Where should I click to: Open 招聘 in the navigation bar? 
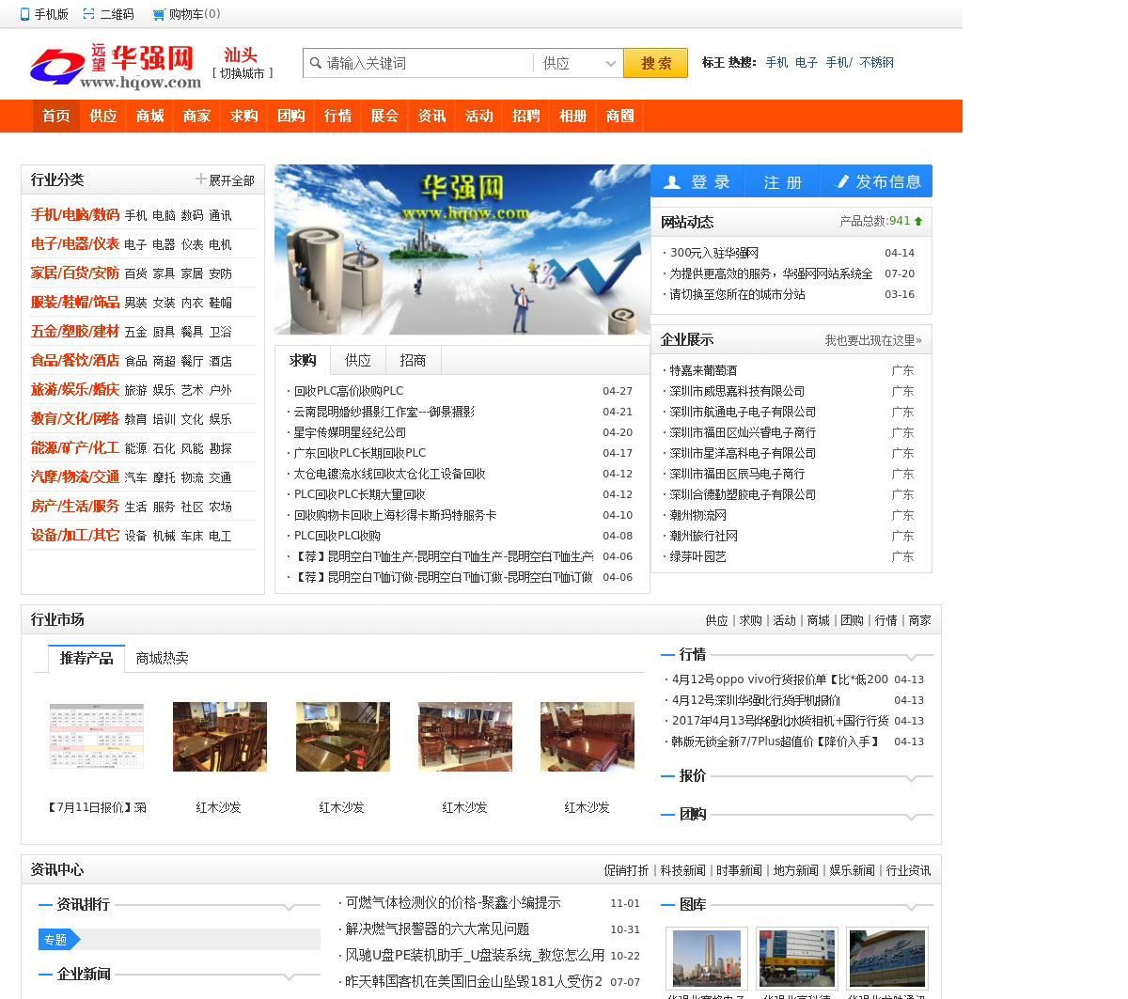526,116
